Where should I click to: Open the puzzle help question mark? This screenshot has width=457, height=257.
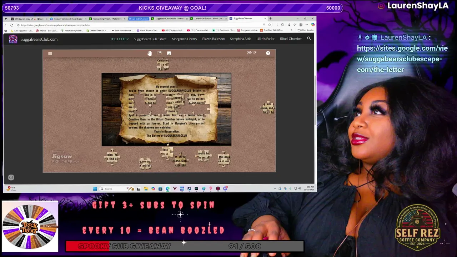click(x=268, y=53)
